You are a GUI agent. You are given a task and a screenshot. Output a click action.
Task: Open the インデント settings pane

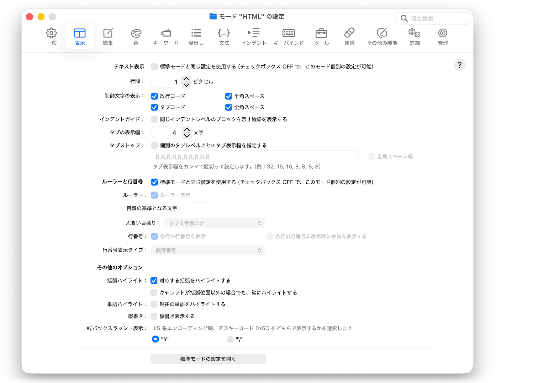point(254,36)
